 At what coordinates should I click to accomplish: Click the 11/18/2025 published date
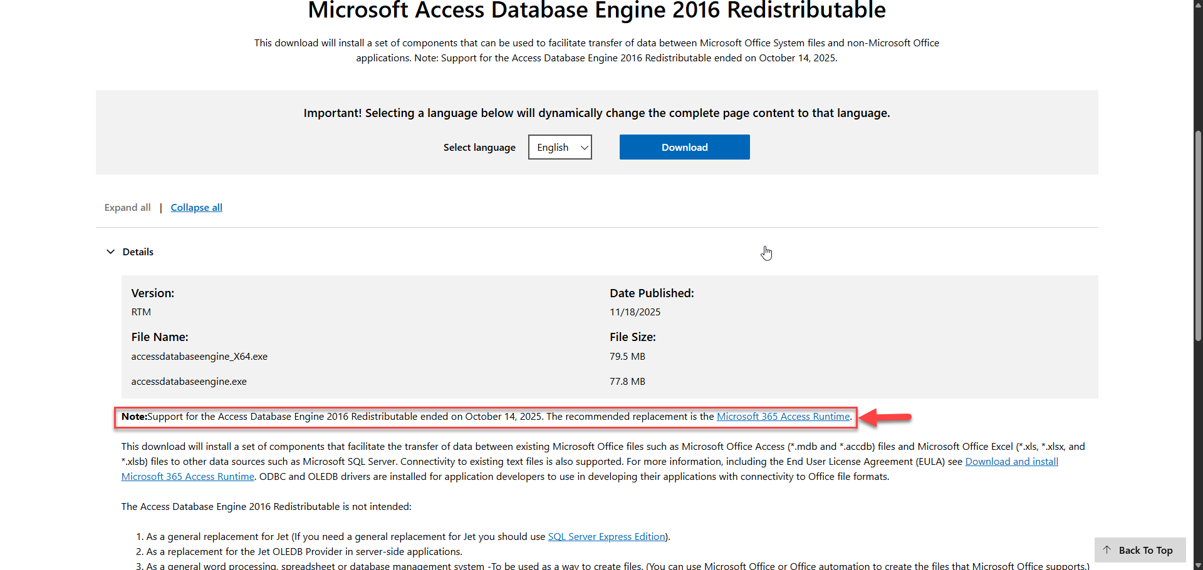click(x=635, y=312)
